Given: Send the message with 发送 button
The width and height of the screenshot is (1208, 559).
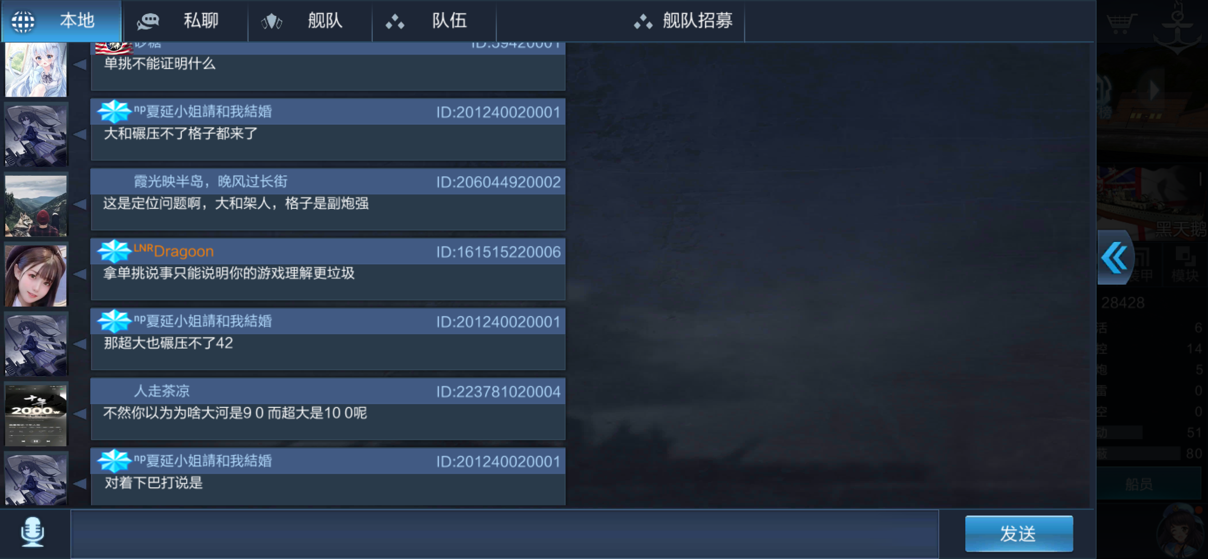Looking at the screenshot, I should [x=1018, y=534].
